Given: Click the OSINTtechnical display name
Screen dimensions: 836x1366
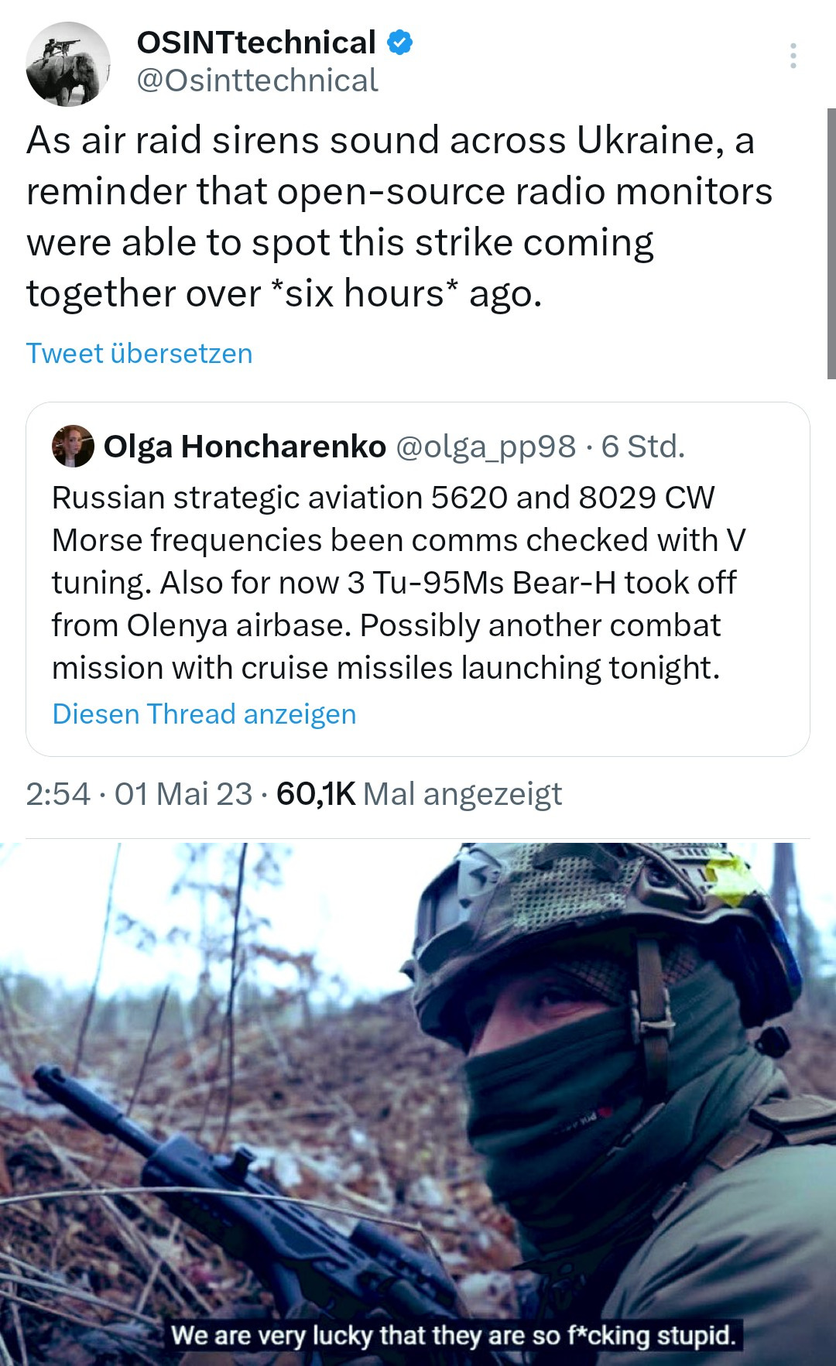Looking at the screenshot, I should (256, 43).
